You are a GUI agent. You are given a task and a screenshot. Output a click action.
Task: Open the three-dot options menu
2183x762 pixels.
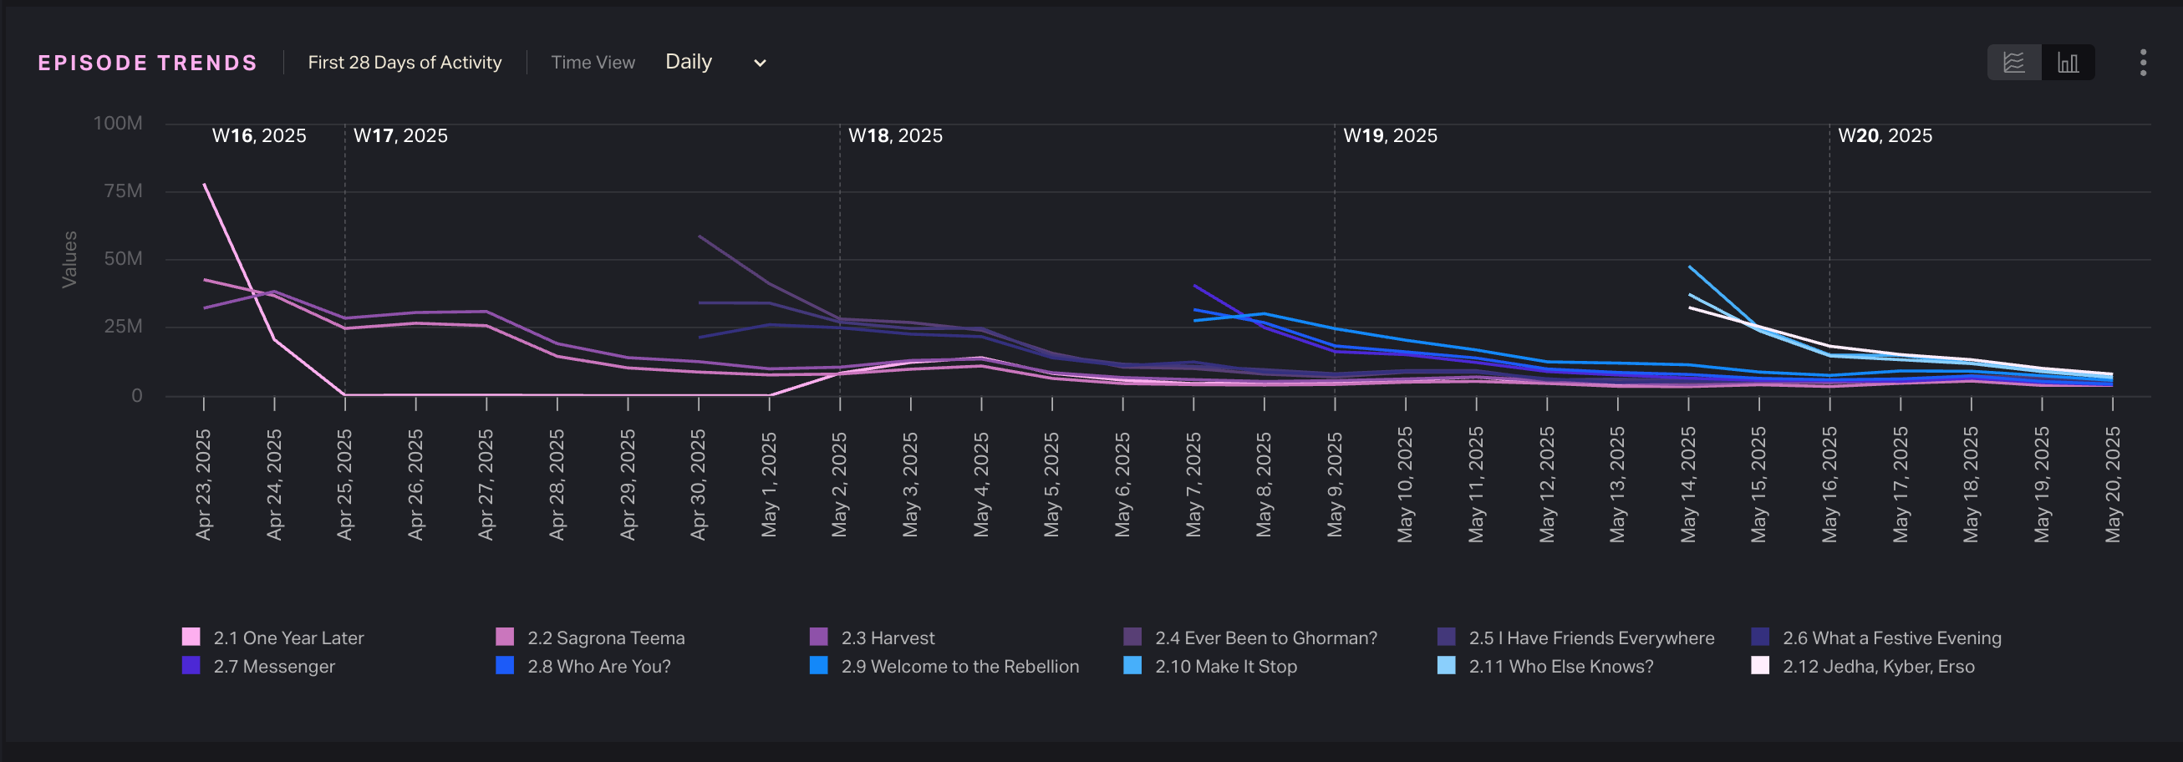click(2142, 63)
